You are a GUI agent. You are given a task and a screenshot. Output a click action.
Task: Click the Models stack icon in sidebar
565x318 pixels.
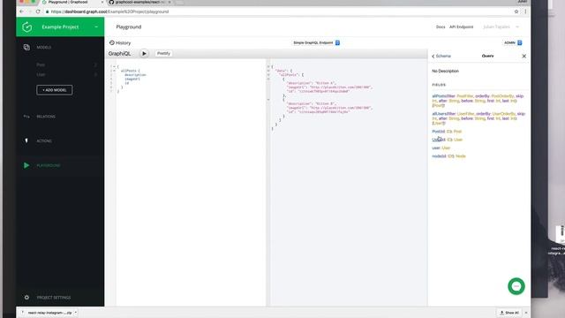[x=26, y=47]
